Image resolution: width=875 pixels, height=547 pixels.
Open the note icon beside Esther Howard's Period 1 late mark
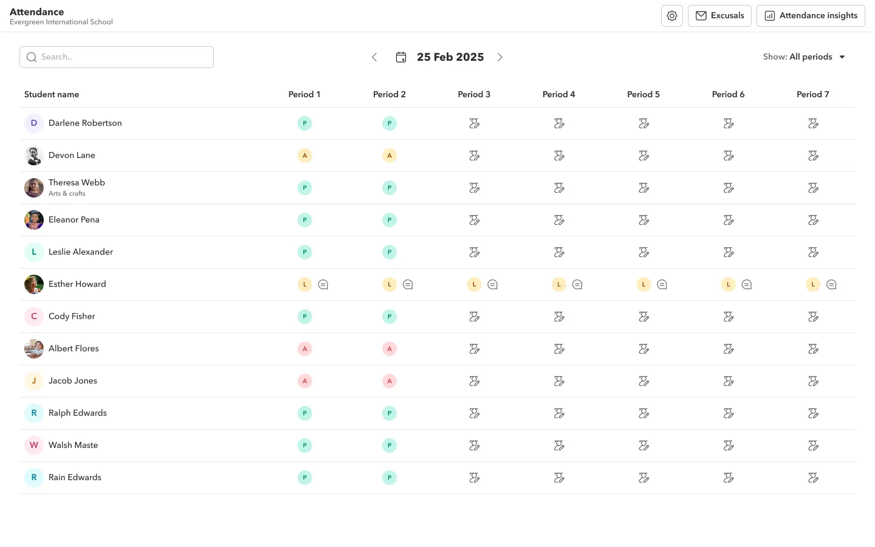323,284
